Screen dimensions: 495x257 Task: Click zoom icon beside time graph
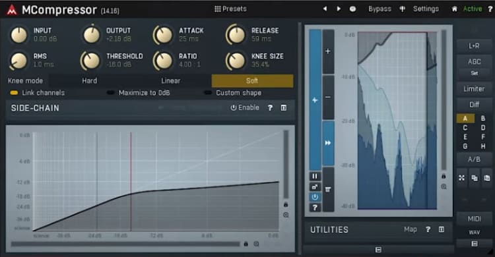click(x=444, y=186)
